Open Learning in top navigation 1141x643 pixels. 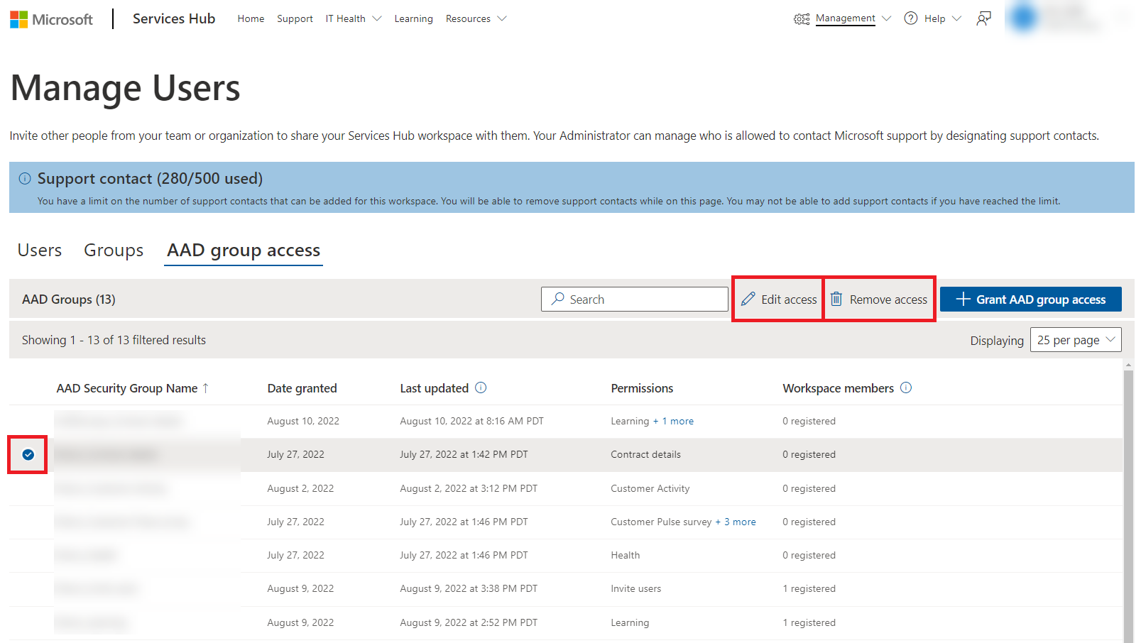pos(414,18)
